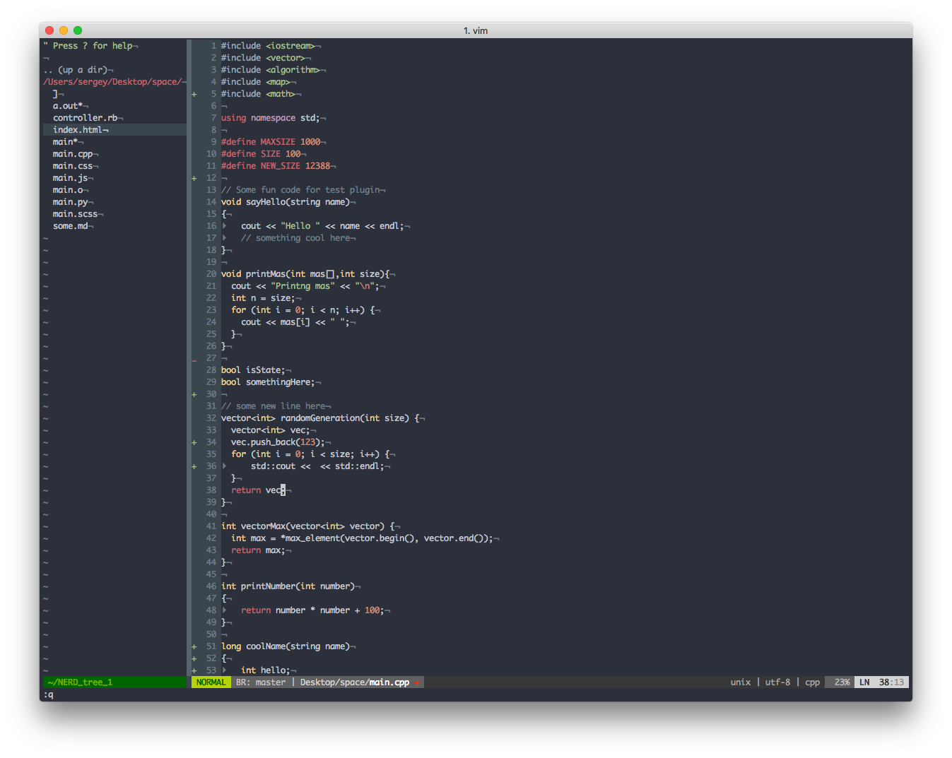Click 'int hello;' on line 53

click(x=266, y=670)
